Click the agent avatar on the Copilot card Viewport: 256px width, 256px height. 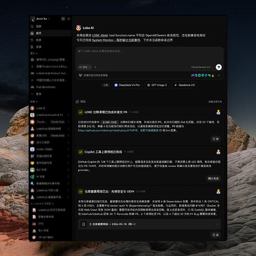[x=218, y=152]
